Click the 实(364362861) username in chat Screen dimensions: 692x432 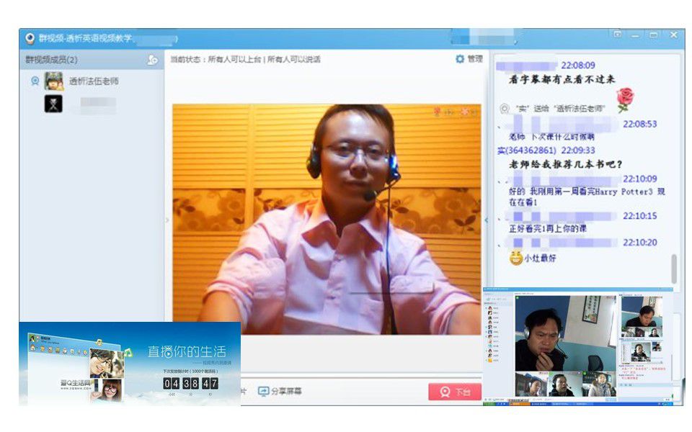(x=527, y=150)
